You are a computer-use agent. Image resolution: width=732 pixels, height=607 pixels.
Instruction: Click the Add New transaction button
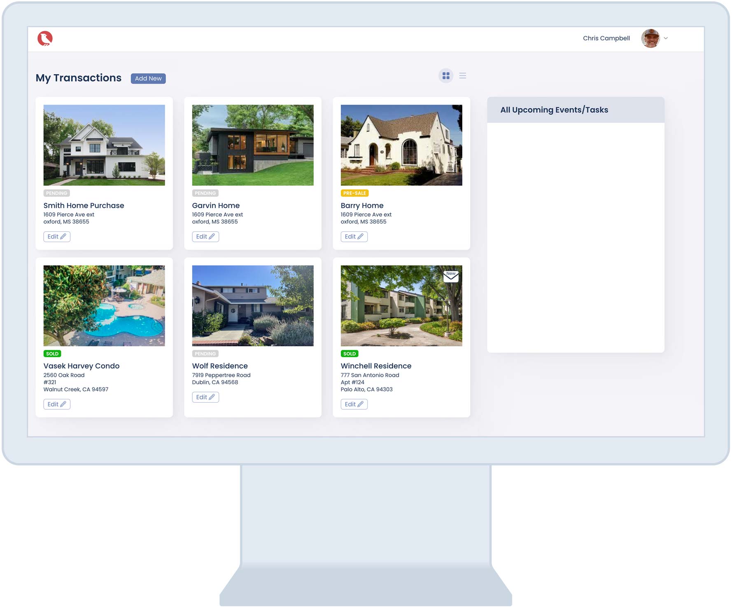coord(148,78)
